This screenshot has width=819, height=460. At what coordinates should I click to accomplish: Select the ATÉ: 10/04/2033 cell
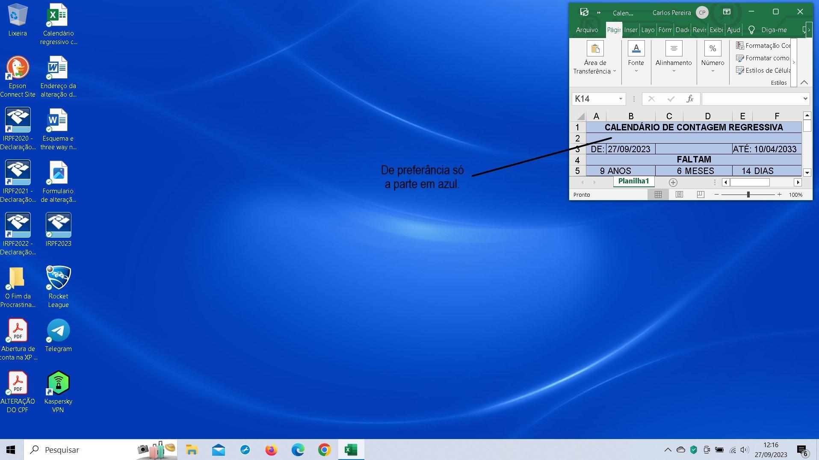(767, 149)
